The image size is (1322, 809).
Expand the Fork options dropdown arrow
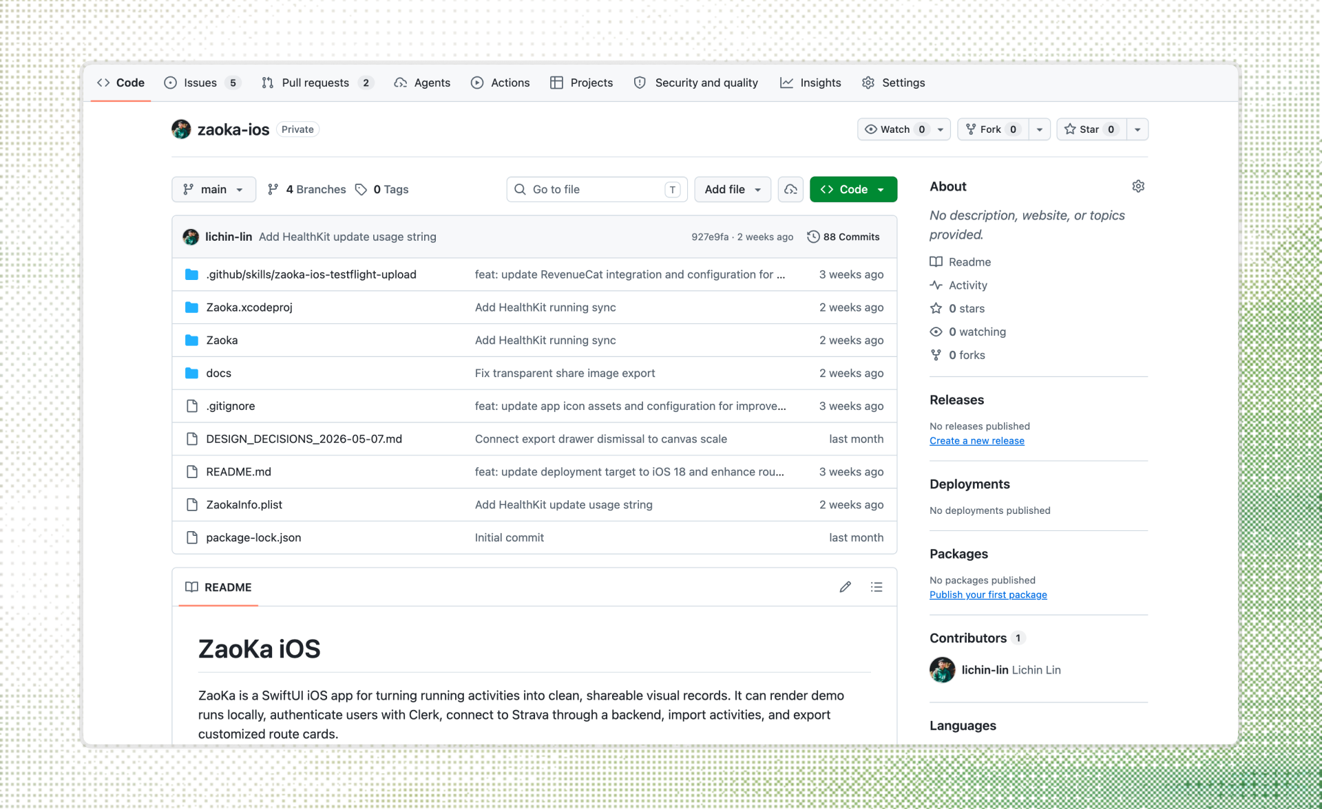pyautogui.click(x=1039, y=129)
